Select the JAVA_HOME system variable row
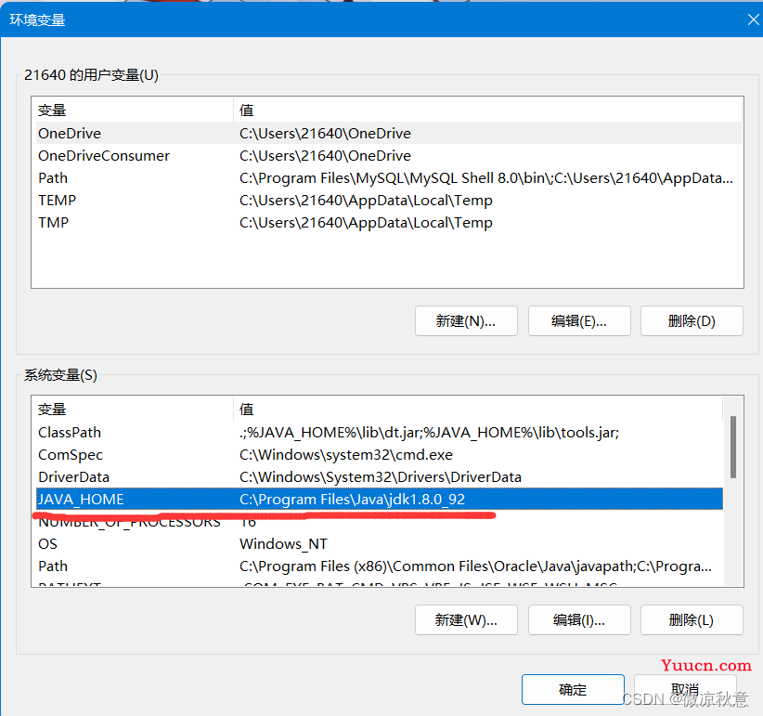The width and height of the screenshot is (763, 716). coord(379,499)
